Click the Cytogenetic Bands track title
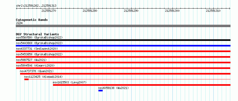Viewport: 238px width, 101px height. pyautogui.click(x=32, y=20)
